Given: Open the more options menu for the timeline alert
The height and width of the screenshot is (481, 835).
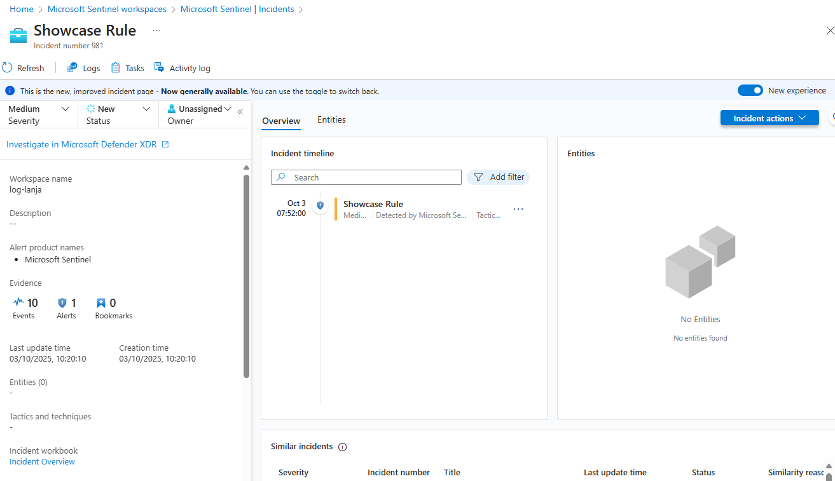Looking at the screenshot, I should pos(518,209).
